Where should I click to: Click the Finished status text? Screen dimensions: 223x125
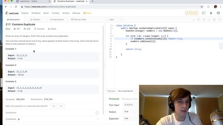(x=114, y=99)
